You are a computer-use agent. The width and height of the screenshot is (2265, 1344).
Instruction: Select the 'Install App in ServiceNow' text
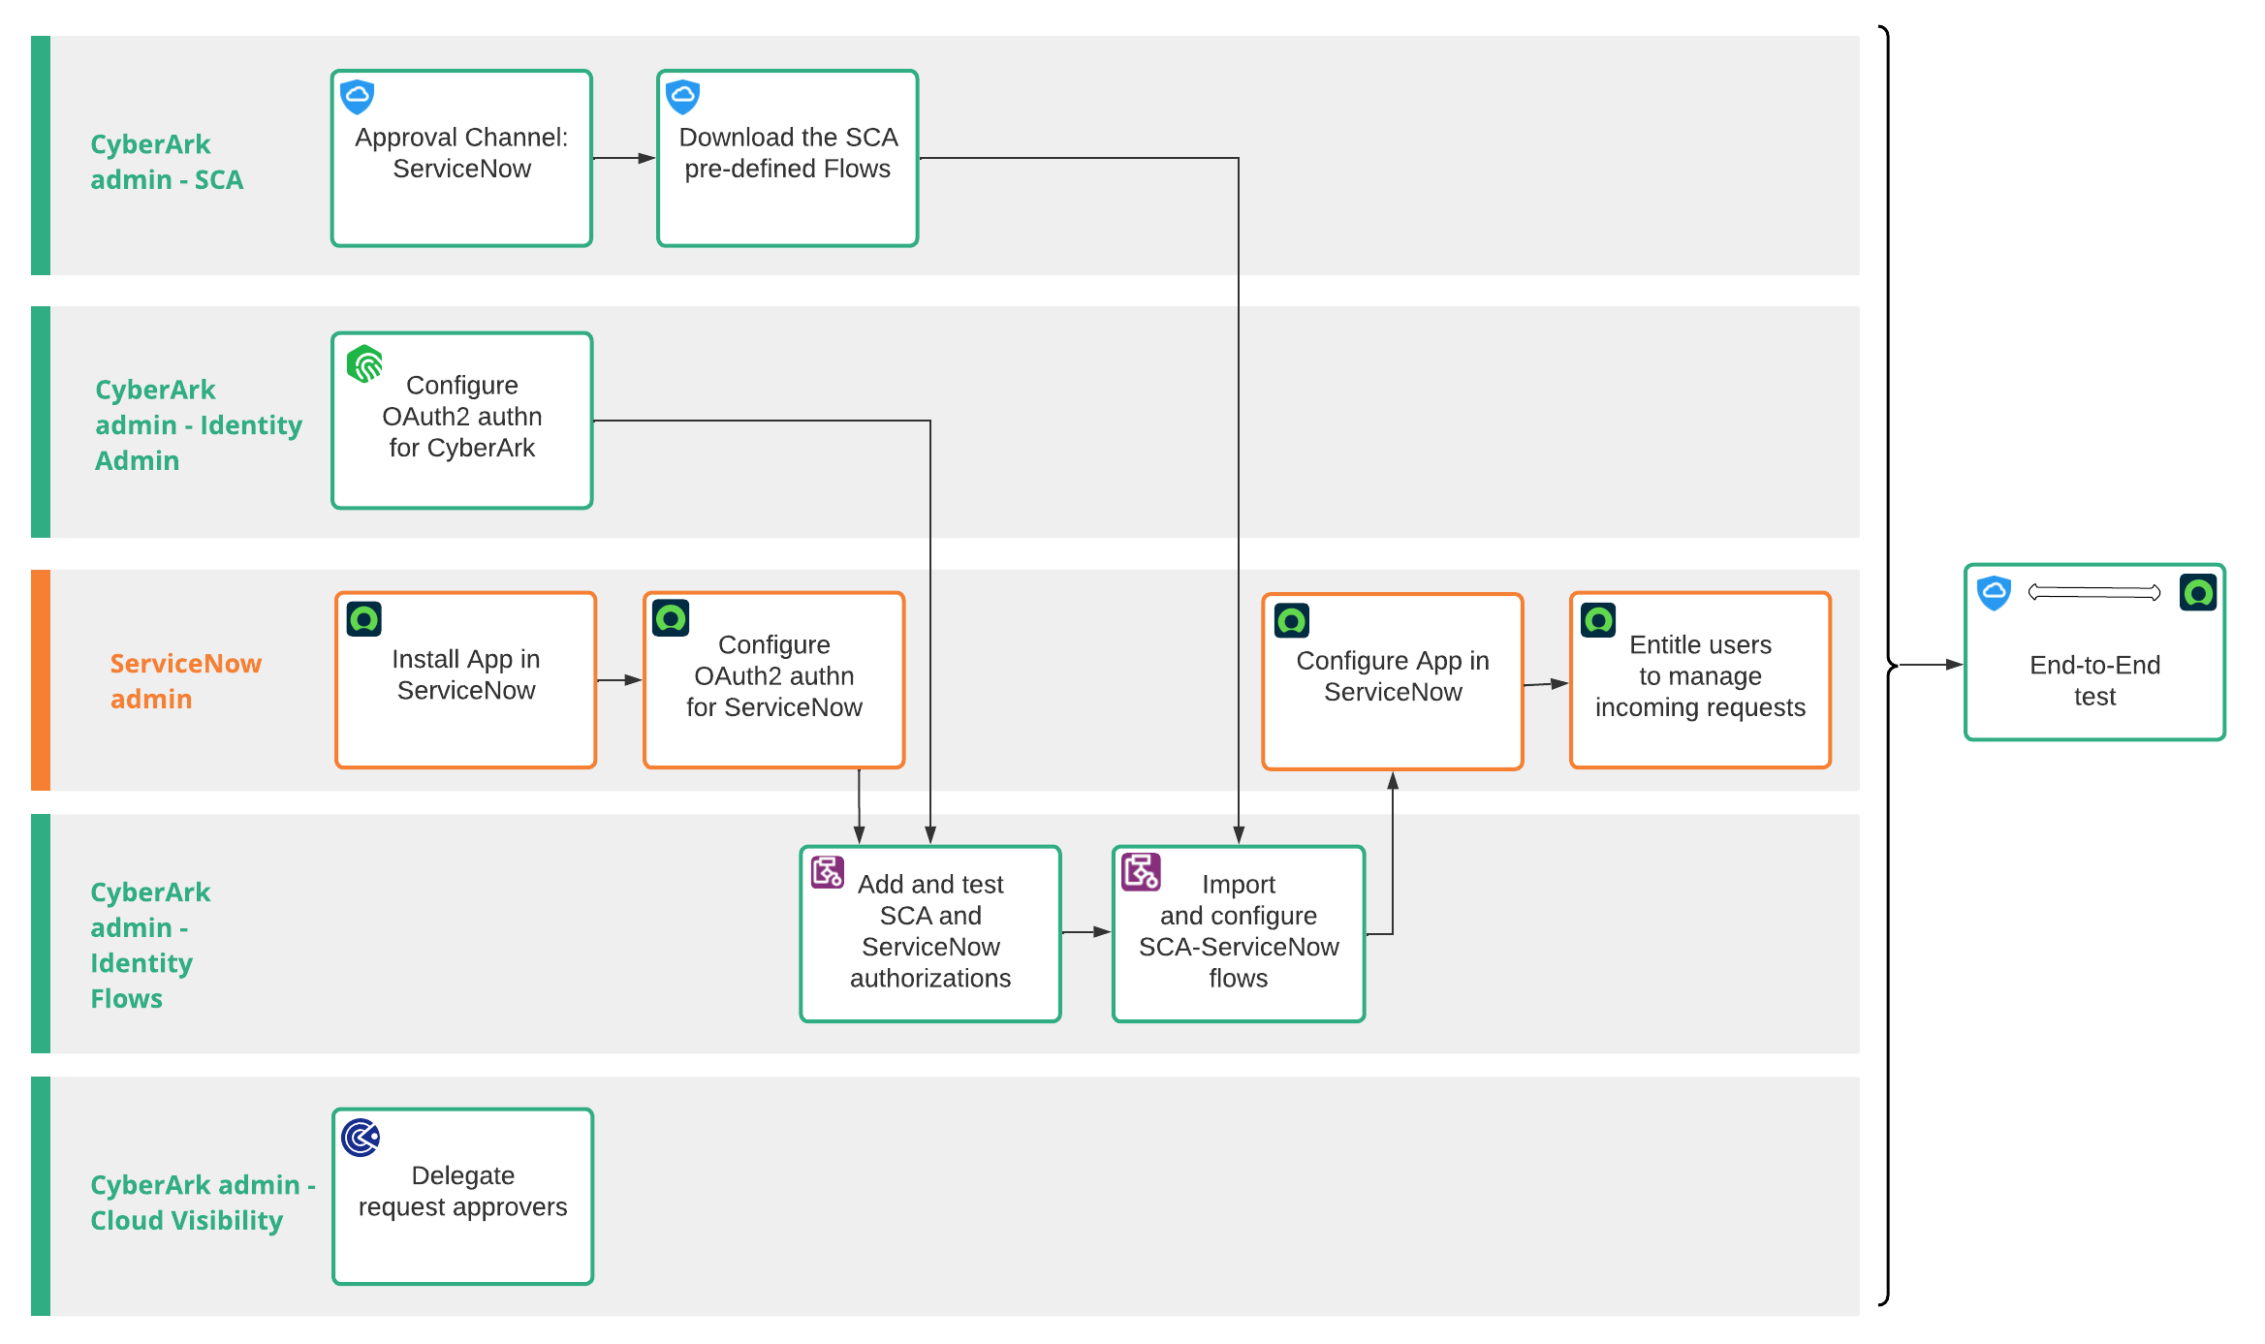[466, 674]
